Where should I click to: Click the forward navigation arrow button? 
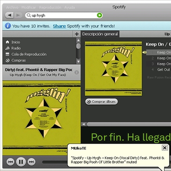18,15
